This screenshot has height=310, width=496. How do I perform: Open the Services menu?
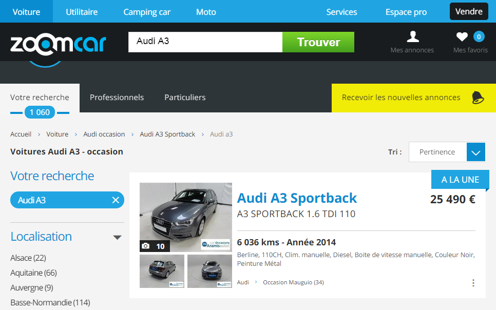(341, 12)
